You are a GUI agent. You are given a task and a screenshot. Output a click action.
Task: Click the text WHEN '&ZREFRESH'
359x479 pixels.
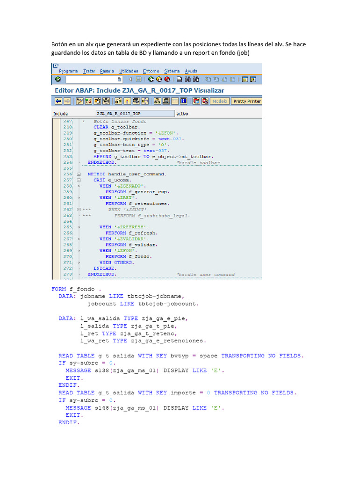click(124, 227)
